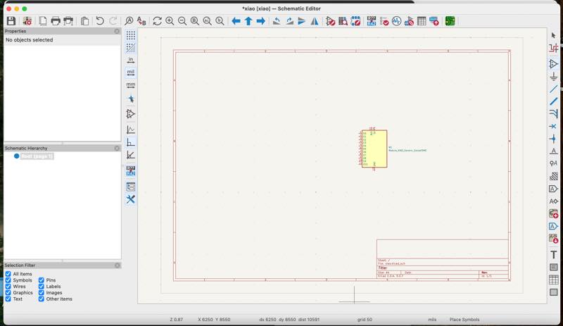Navigate up one sheet

tap(248, 21)
